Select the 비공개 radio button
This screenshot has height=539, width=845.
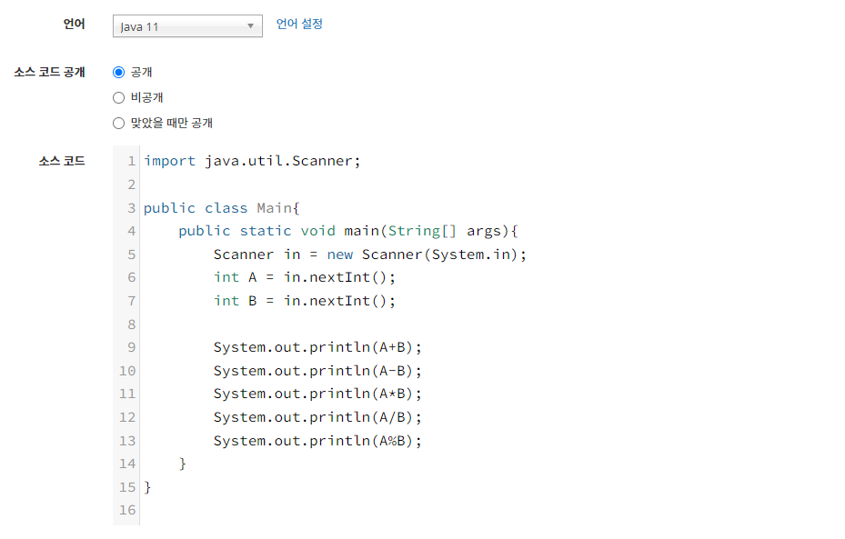coord(118,97)
